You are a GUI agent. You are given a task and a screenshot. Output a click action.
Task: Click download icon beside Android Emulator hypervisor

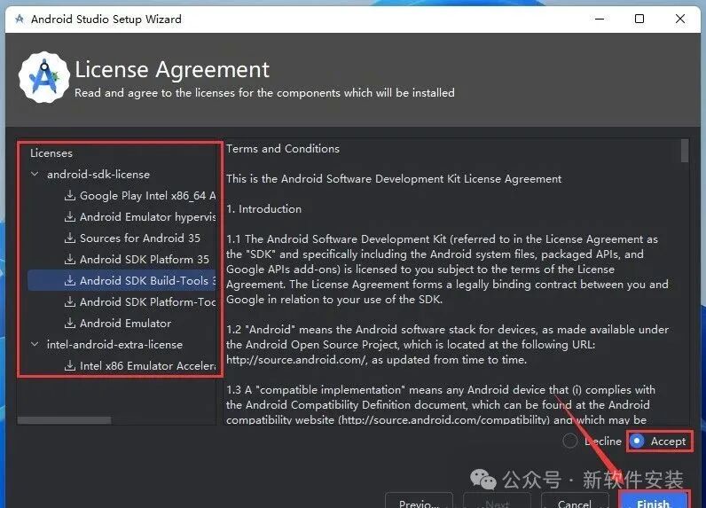pos(70,216)
